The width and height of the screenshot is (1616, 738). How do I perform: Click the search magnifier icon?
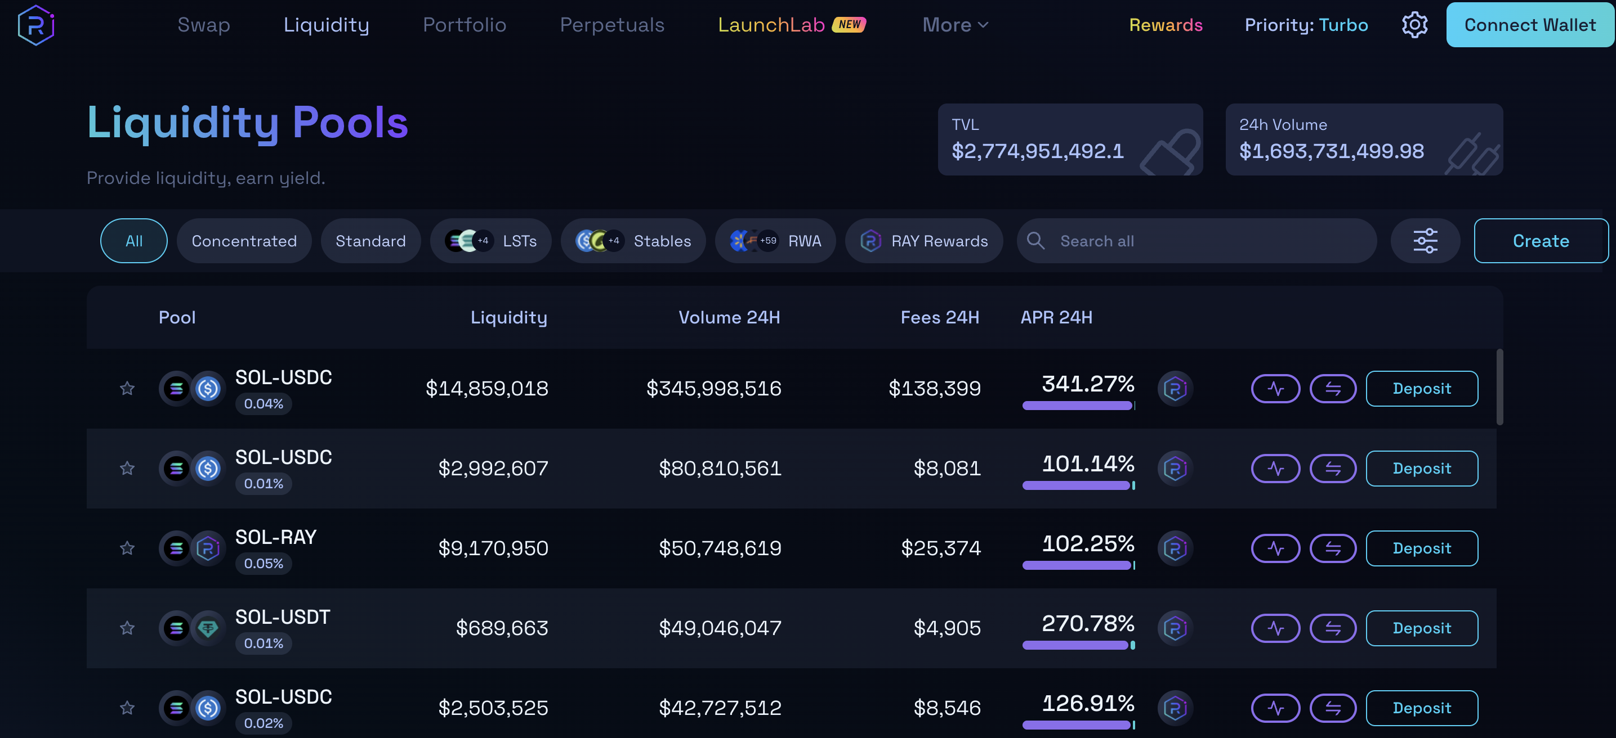pyautogui.click(x=1035, y=241)
